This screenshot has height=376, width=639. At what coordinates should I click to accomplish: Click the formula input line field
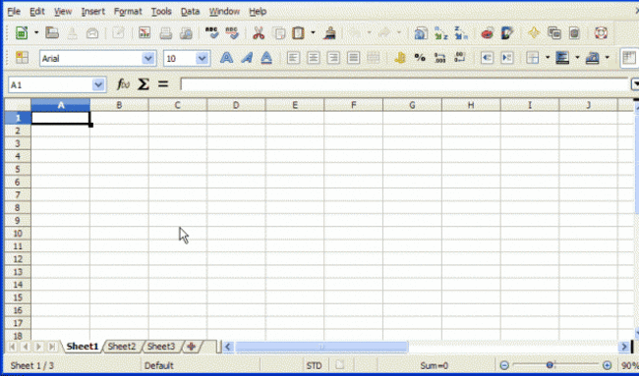click(405, 84)
